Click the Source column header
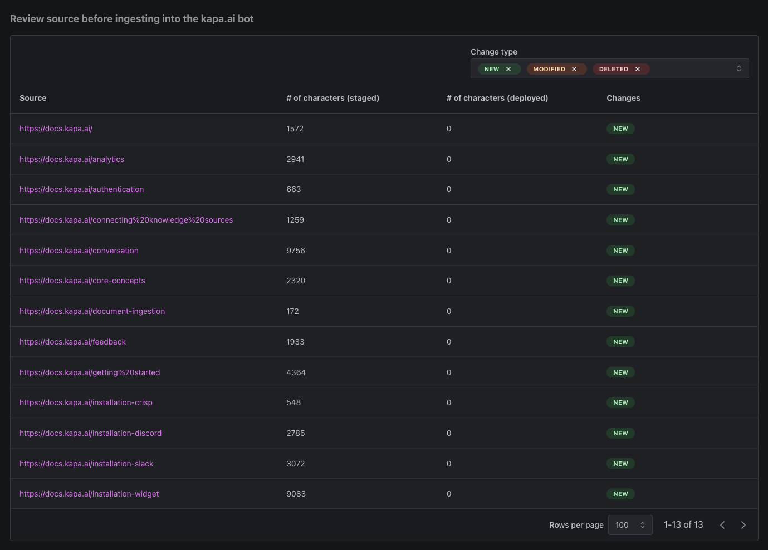The image size is (768, 550). [x=33, y=98]
